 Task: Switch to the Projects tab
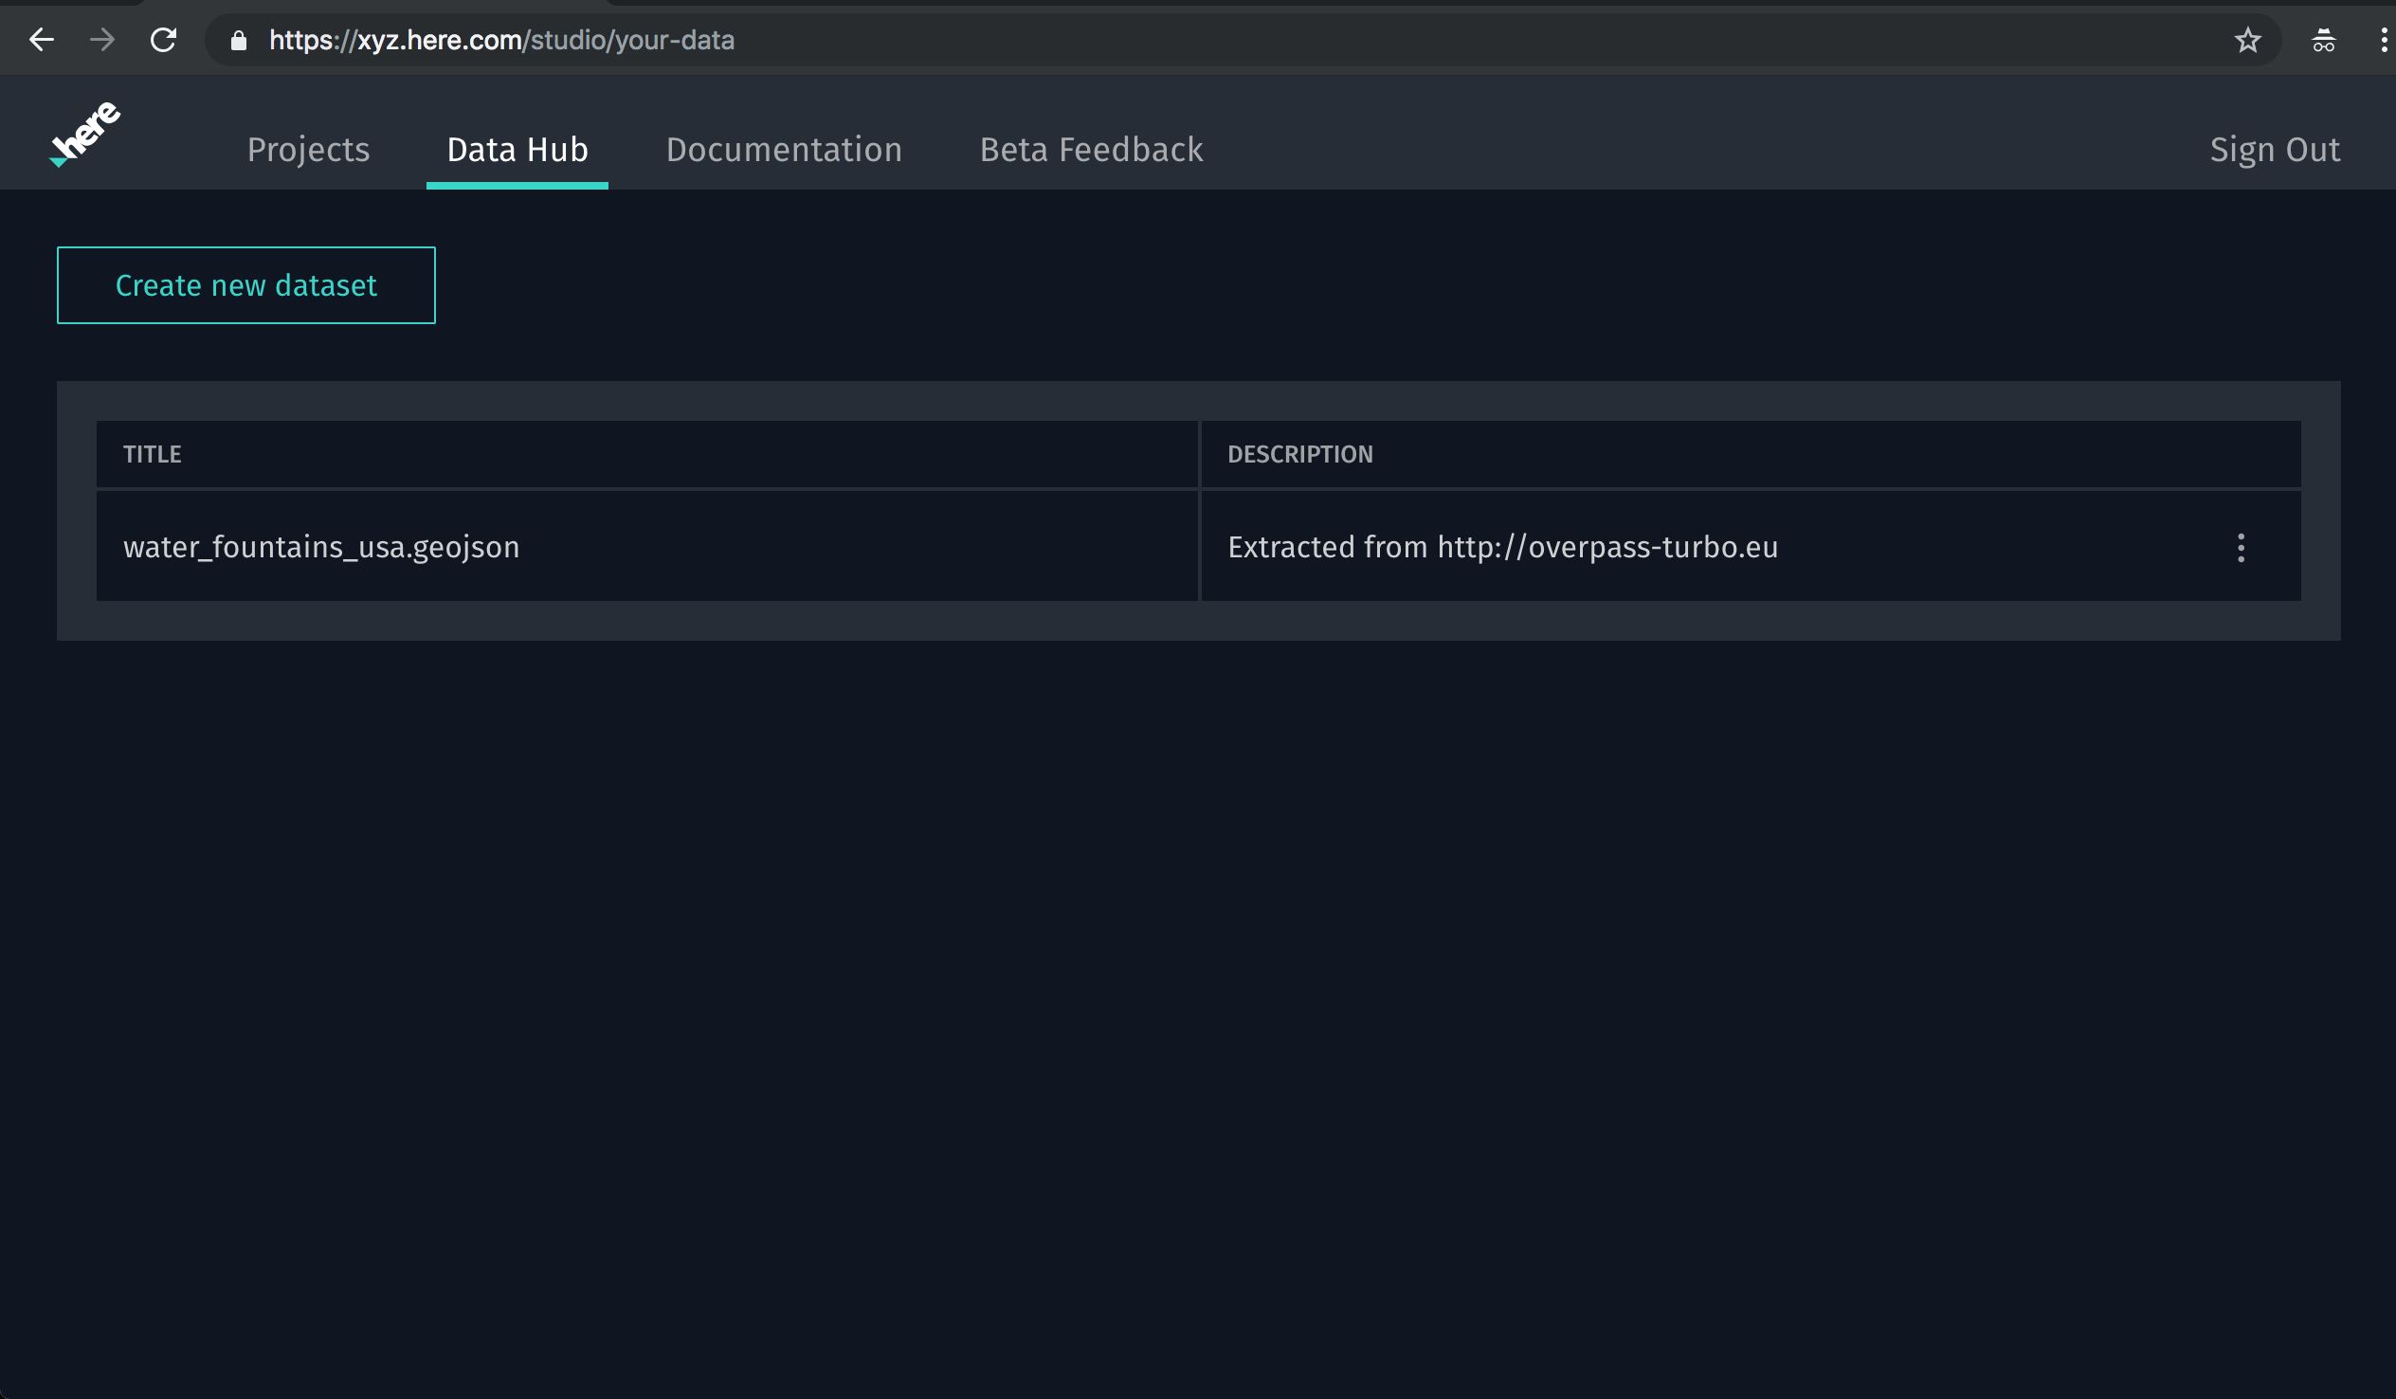click(308, 151)
